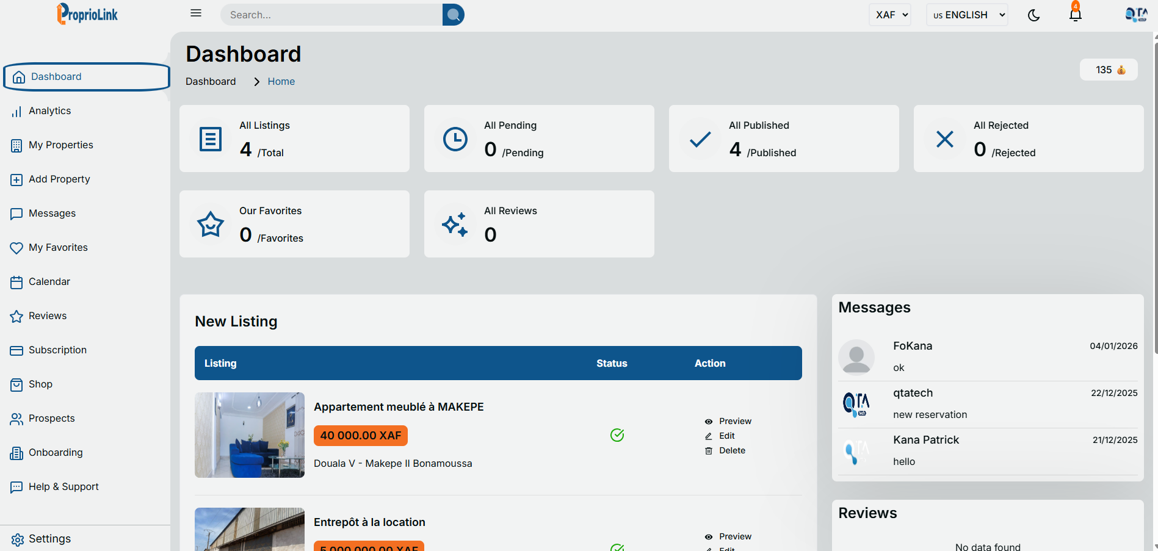This screenshot has width=1158, height=551.
Task: Toggle dark mode with moon icon
Action: pos(1033,15)
